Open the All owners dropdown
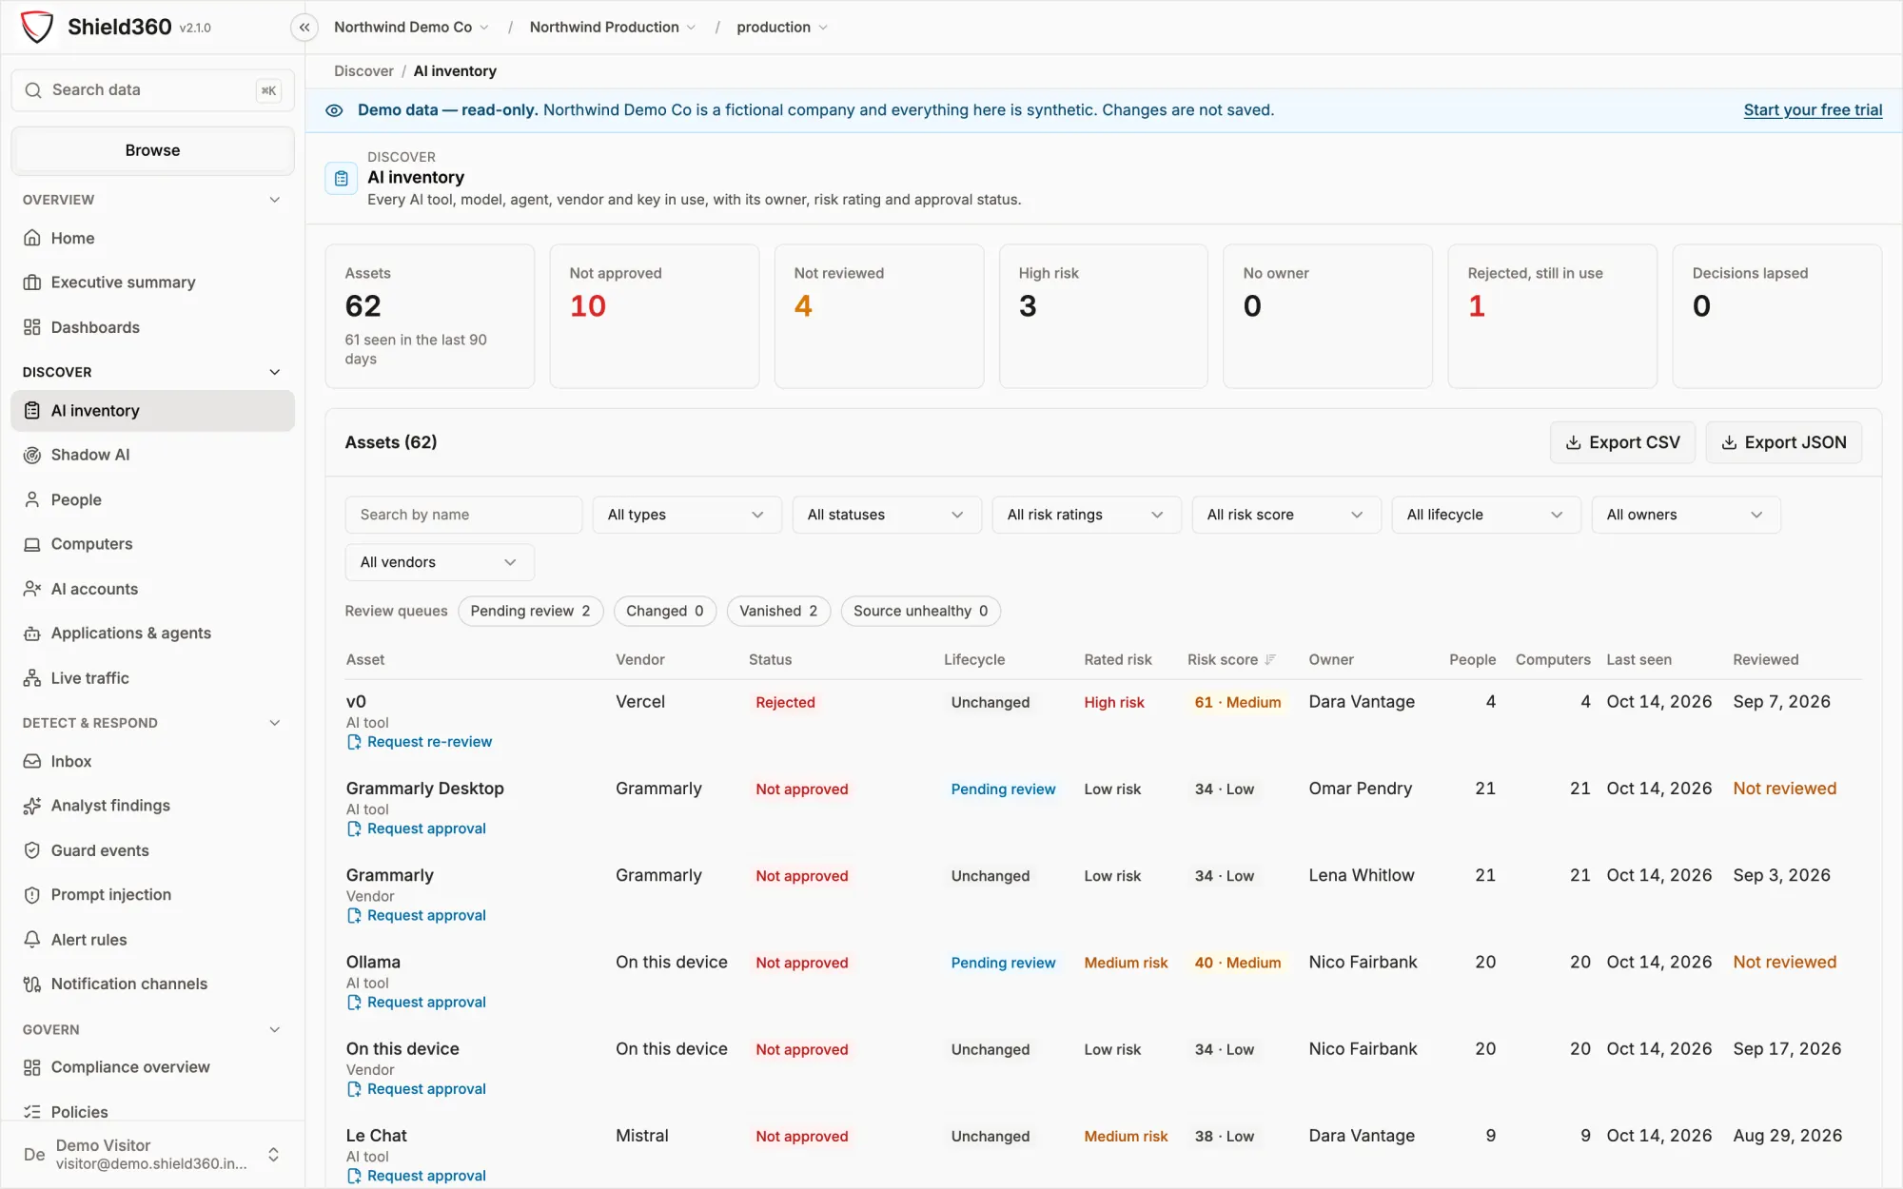The image size is (1903, 1189). click(x=1686, y=515)
